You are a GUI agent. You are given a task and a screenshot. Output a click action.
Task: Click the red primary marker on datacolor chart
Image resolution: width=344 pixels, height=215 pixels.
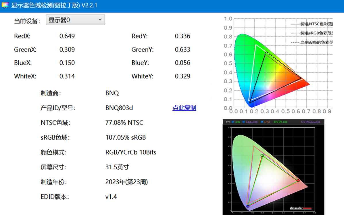pos(298,181)
